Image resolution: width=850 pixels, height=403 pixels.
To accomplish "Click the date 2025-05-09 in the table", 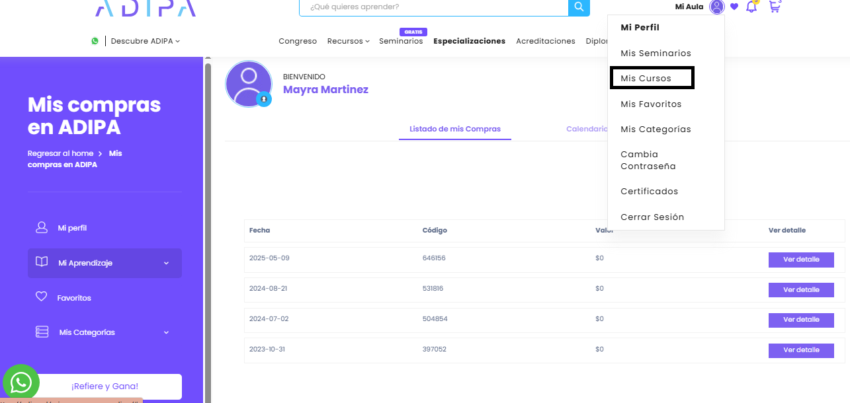I will (x=269, y=258).
